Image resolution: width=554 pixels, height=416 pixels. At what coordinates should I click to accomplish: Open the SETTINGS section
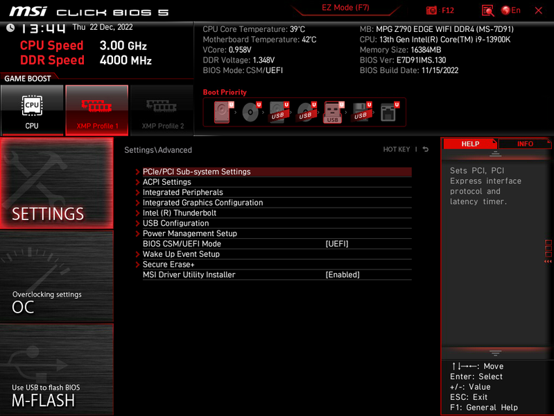click(x=57, y=183)
